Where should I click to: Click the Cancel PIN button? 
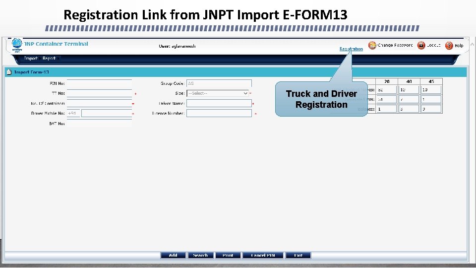263,255
